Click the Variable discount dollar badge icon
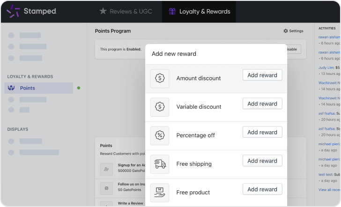Image resolution: width=341 pixels, height=207 pixels. click(160, 107)
